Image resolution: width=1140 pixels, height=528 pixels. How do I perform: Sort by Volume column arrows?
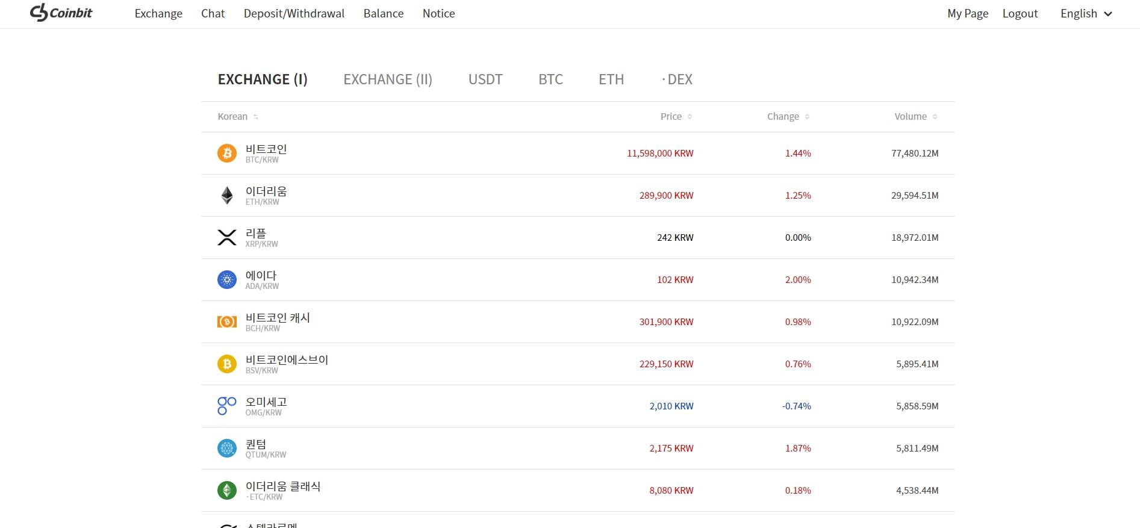coord(935,117)
